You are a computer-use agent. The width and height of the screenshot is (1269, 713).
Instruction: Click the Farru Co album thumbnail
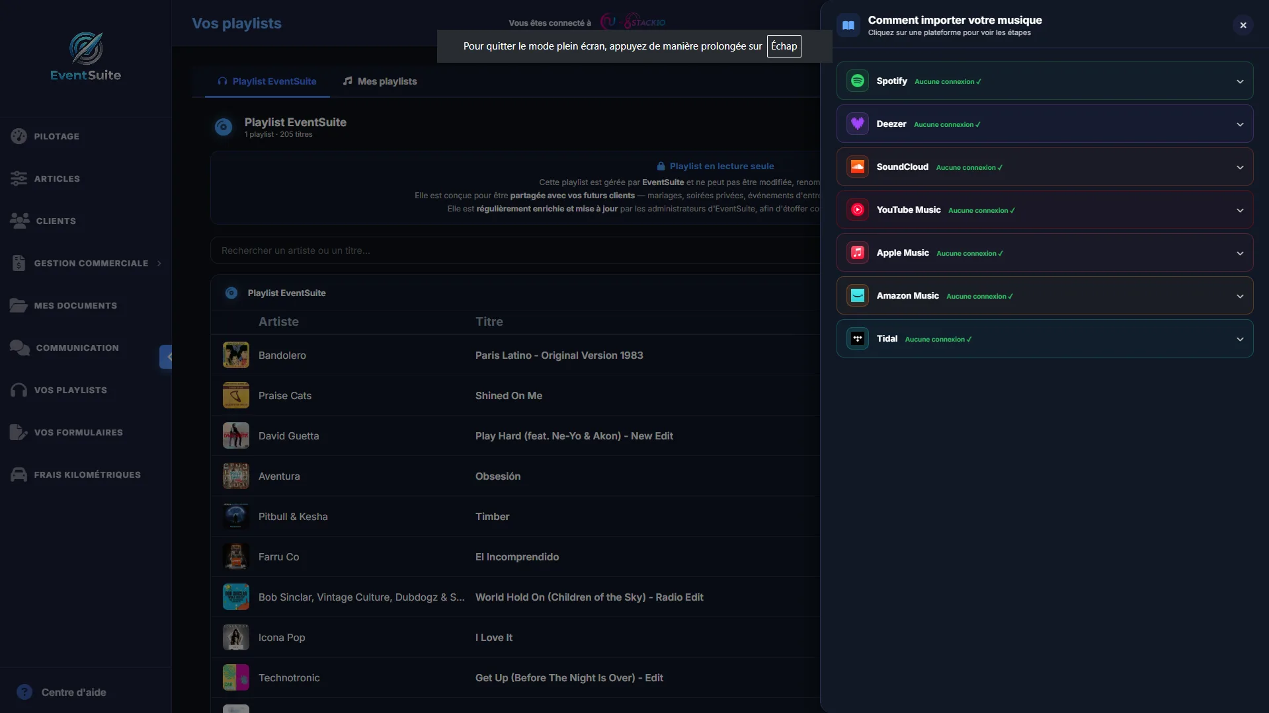pyautogui.click(x=236, y=556)
